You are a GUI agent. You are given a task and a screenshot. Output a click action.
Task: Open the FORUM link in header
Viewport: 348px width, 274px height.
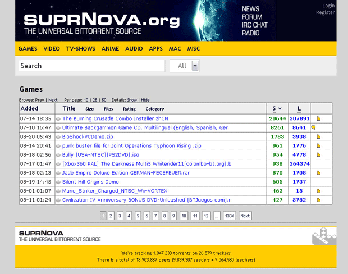(x=252, y=17)
